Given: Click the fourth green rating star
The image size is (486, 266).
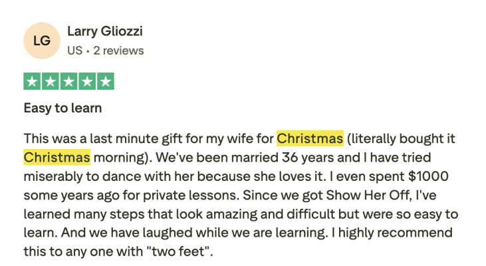Looking at the screenshot, I should coord(87,82).
